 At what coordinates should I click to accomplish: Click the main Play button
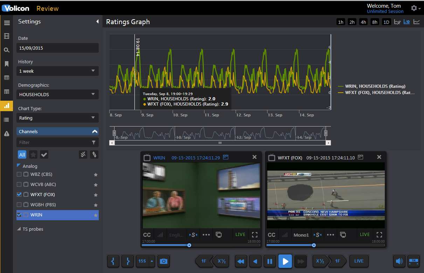(x=285, y=261)
